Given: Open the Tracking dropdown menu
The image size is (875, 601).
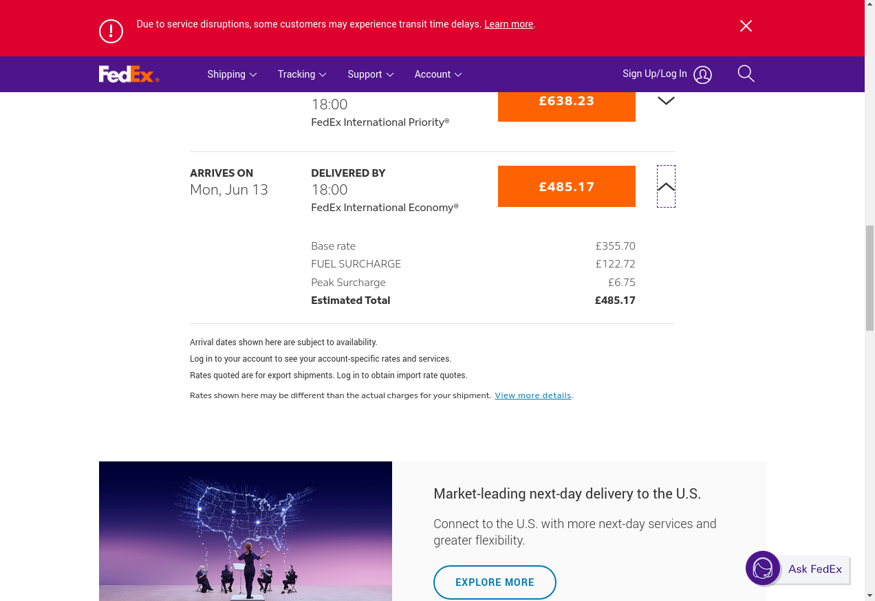Looking at the screenshot, I should coord(301,74).
